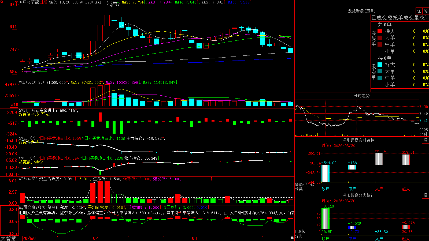Click the 8.75 high price annotation
The image size is (429, 241).
tap(115, 6)
